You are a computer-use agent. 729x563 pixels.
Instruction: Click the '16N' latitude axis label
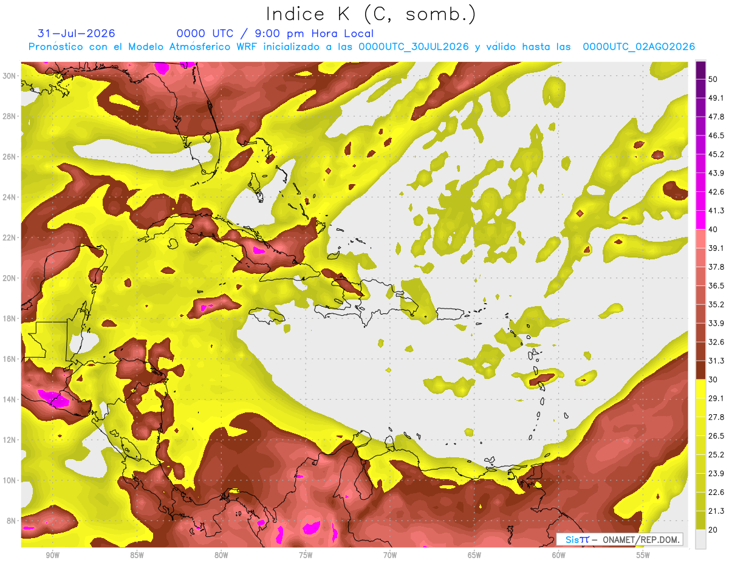click(9, 359)
